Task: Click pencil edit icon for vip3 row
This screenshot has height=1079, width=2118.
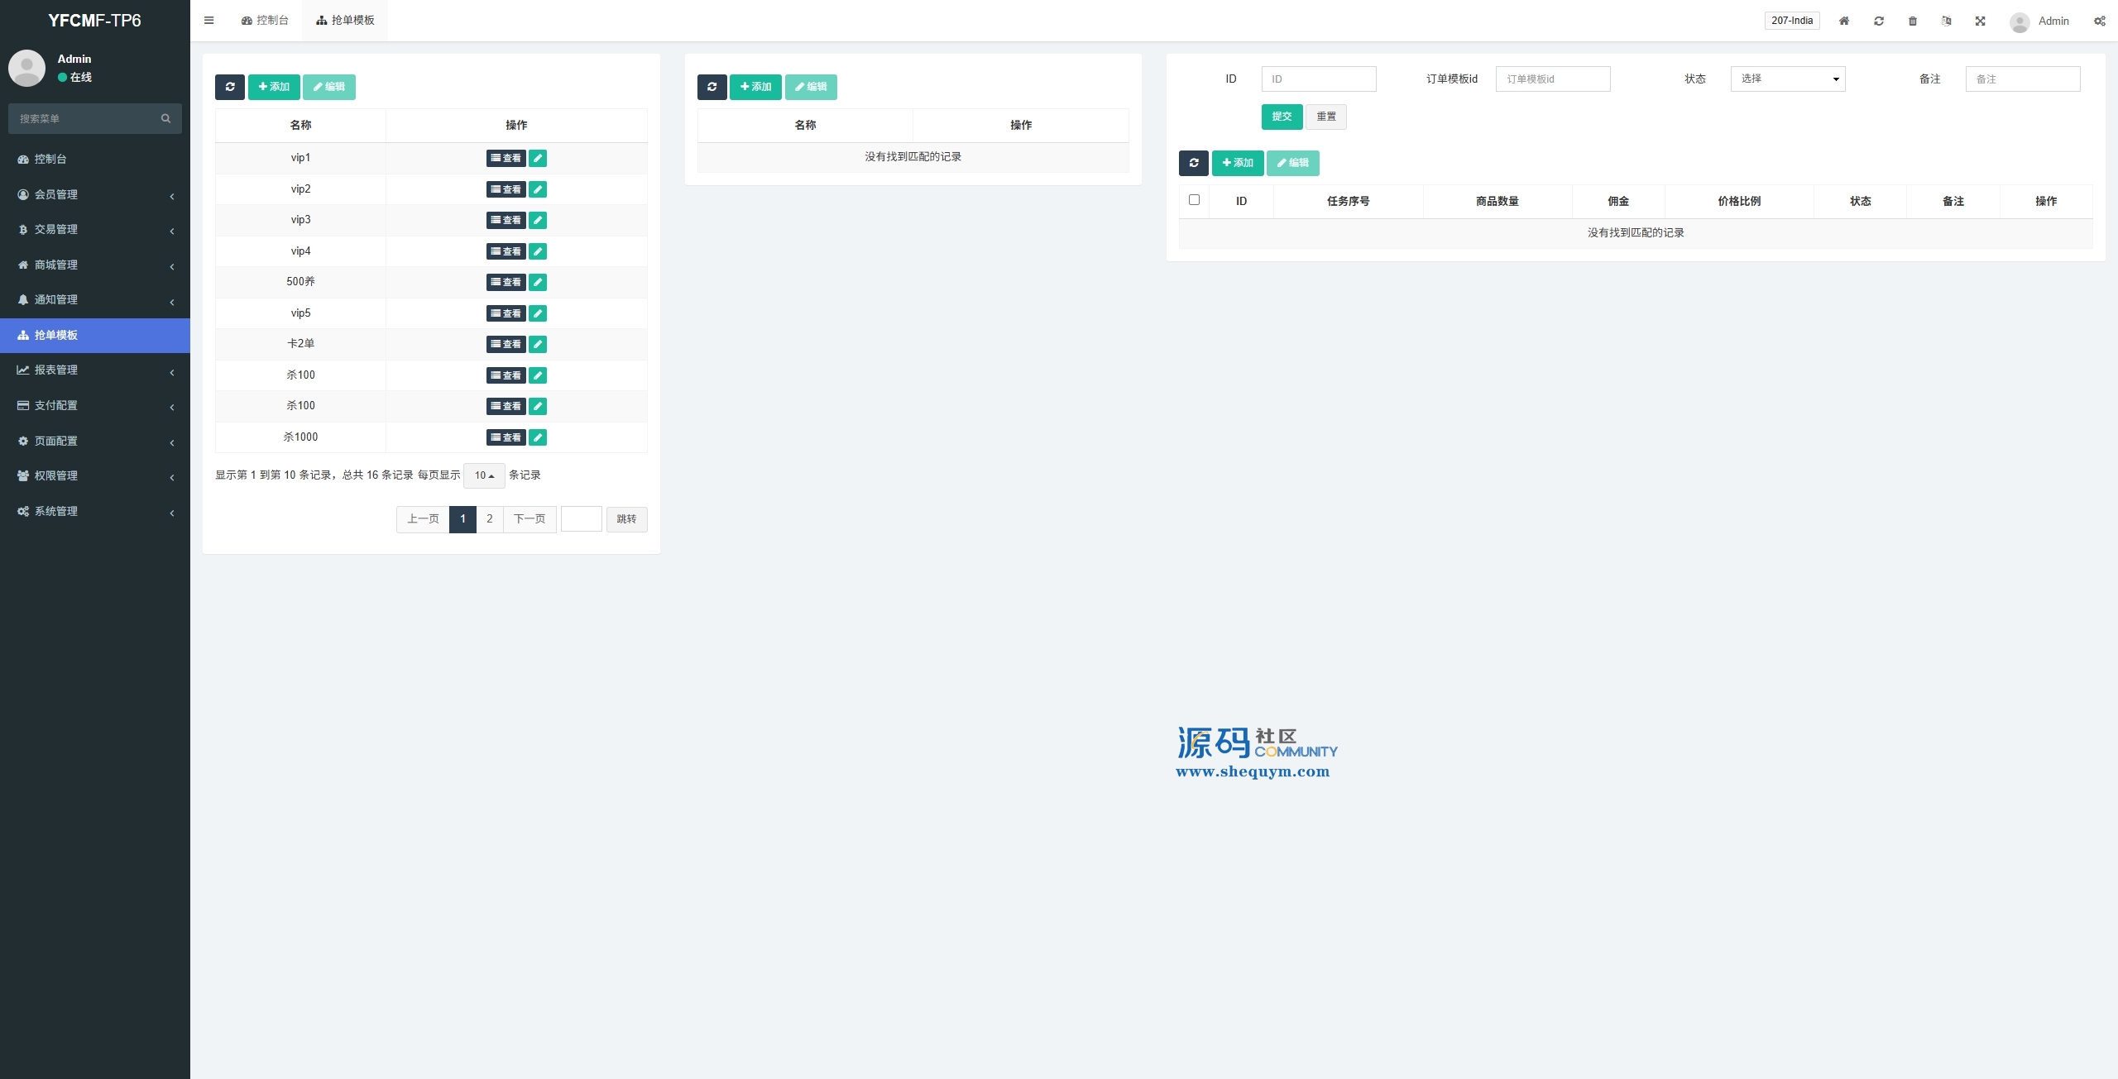Action: [x=538, y=220]
